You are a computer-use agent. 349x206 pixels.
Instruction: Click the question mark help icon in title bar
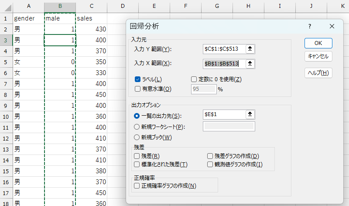click(310, 26)
